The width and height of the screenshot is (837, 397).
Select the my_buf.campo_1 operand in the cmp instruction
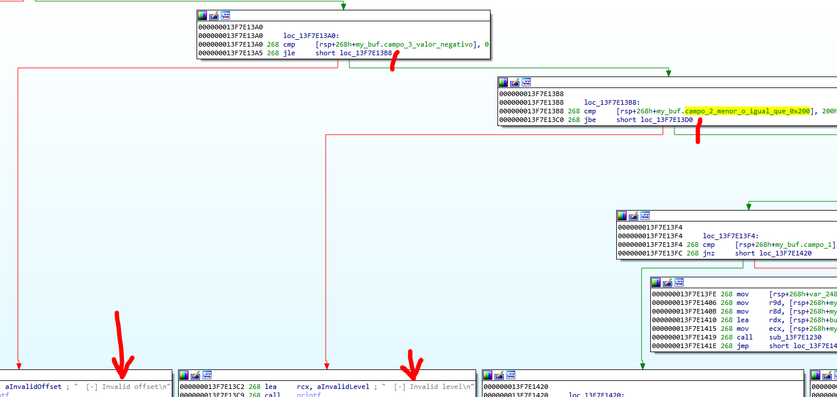[812, 245]
